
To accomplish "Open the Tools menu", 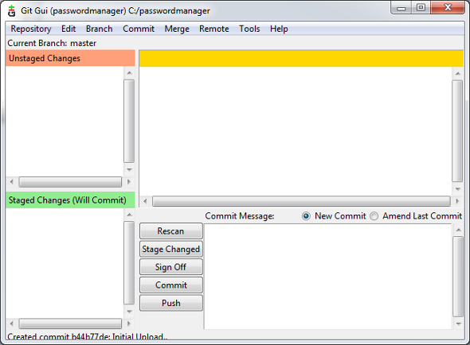I will pos(249,29).
